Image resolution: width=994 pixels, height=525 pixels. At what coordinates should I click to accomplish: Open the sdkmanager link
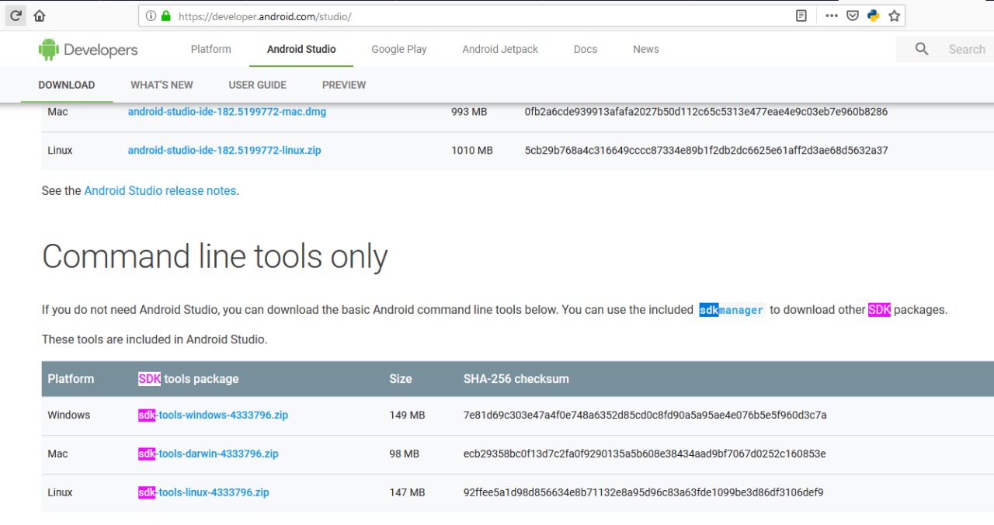point(732,310)
